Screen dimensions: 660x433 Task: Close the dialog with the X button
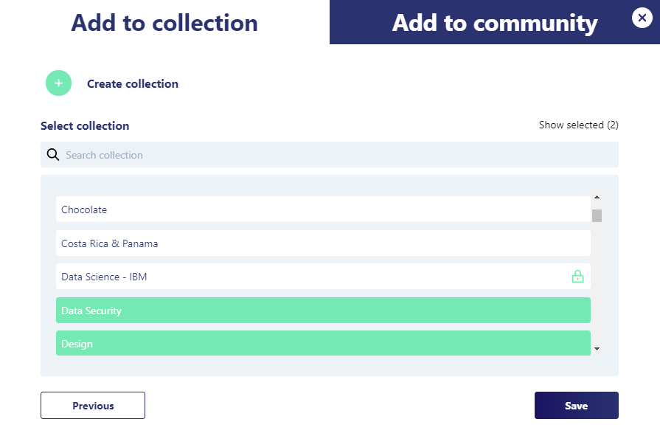tap(642, 18)
